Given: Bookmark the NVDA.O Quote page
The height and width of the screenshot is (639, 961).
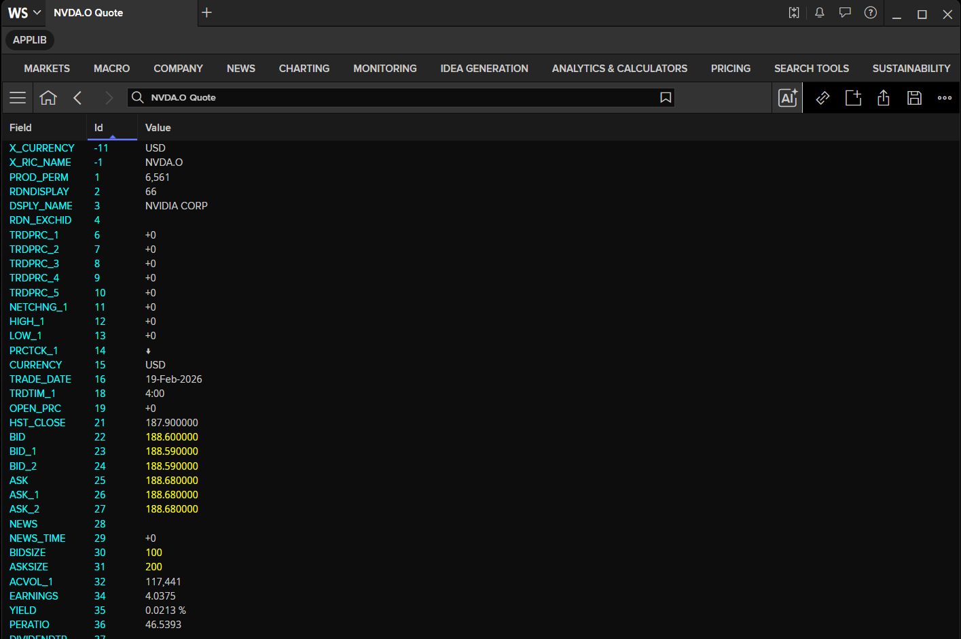Looking at the screenshot, I should [666, 98].
